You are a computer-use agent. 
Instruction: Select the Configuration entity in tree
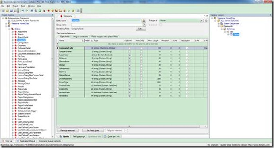click(x=23, y=43)
